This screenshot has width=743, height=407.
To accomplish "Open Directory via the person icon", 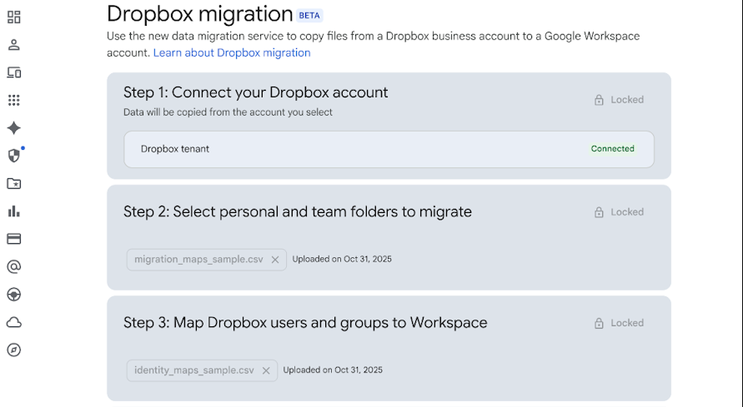I will click(13, 45).
